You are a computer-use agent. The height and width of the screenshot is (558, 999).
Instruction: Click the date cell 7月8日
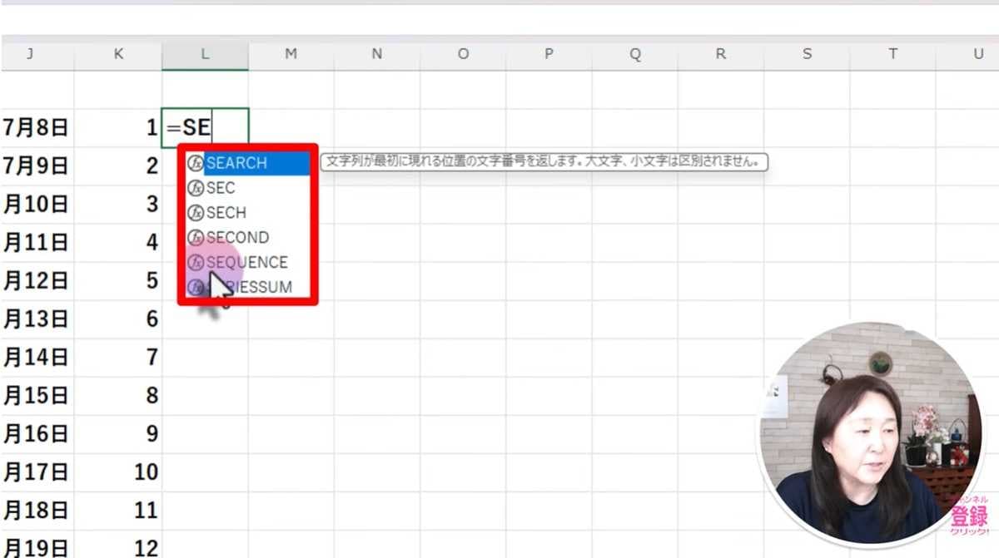click(37, 128)
